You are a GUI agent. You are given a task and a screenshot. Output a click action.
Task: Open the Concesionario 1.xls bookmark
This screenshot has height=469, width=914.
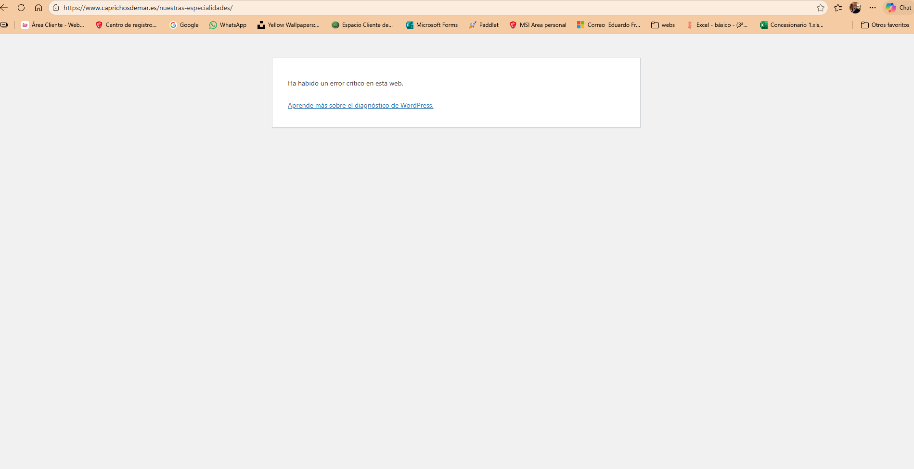(x=791, y=25)
